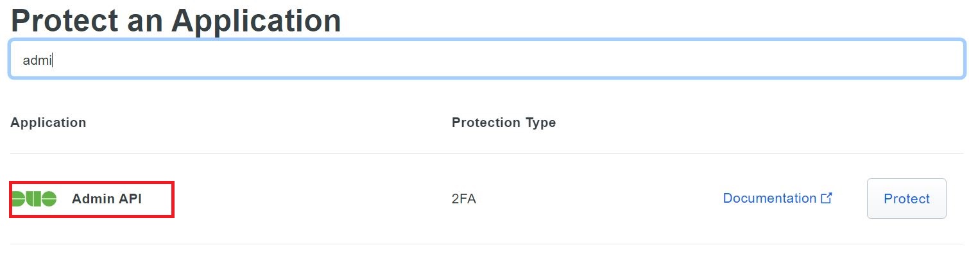Click the Protection Type column header
This screenshot has height=254, width=969.
504,123
